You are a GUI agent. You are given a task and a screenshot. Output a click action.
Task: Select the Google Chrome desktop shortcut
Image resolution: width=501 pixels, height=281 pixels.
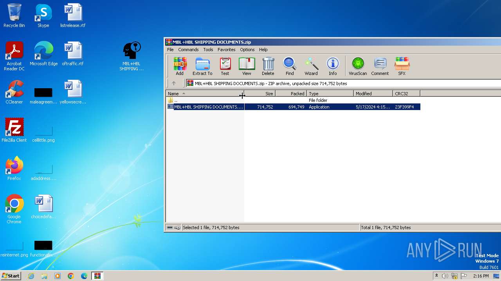[x=14, y=209]
